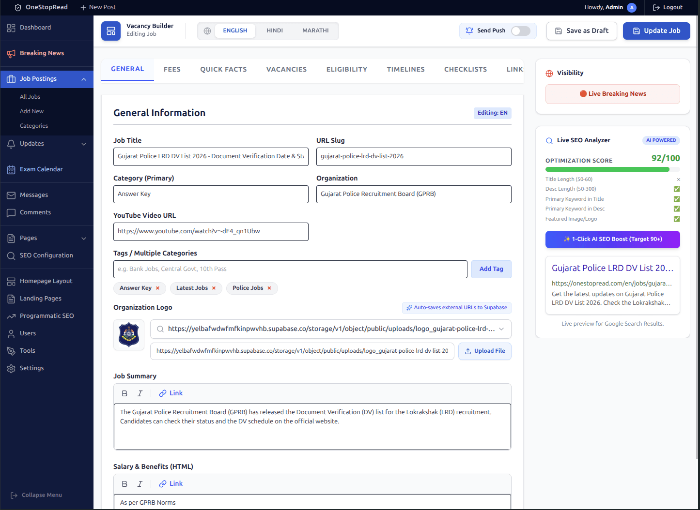Switch to the General tab
Image resolution: width=700 pixels, height=510 pixels.
[127, 69]
